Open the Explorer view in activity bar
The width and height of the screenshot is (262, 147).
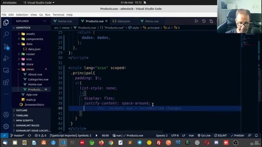click(x=6, y=22)
